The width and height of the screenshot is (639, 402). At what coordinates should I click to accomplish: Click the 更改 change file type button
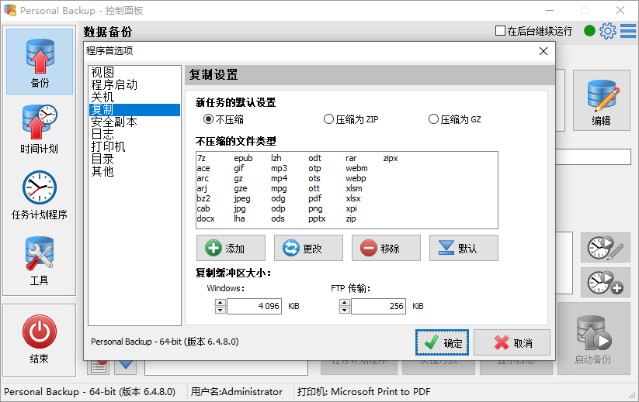pyautogui.click(x=308, y=248)
